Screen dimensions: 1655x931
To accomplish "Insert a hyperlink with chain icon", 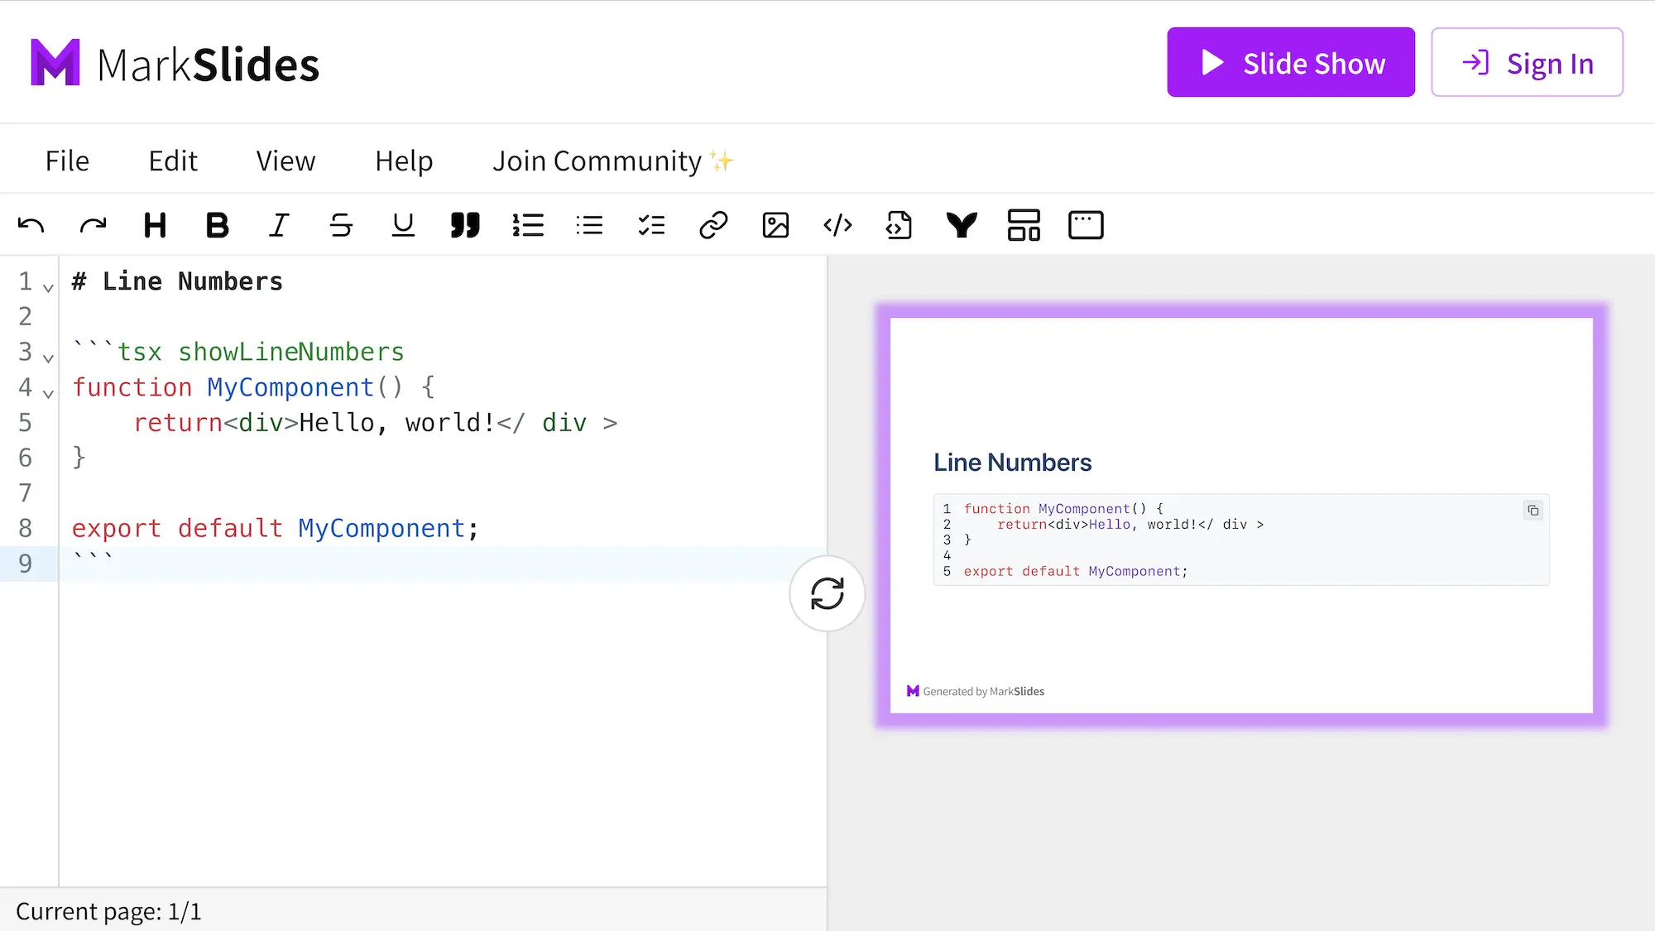I will [x=713, y=225].
